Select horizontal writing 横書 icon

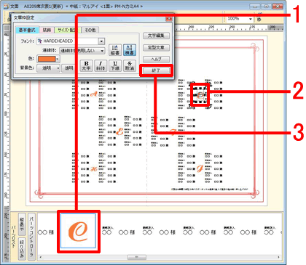(130, 50)
